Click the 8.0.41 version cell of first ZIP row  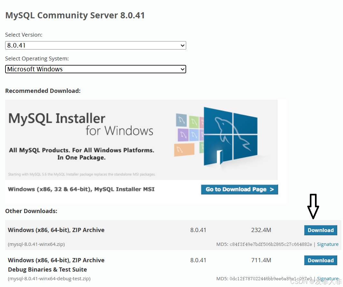pos(198,230)
